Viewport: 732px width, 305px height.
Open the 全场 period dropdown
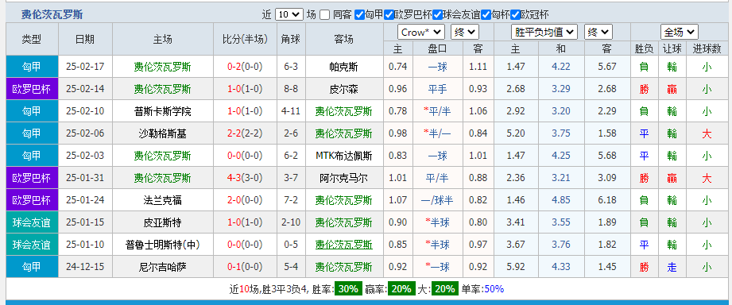coord(680,33)
